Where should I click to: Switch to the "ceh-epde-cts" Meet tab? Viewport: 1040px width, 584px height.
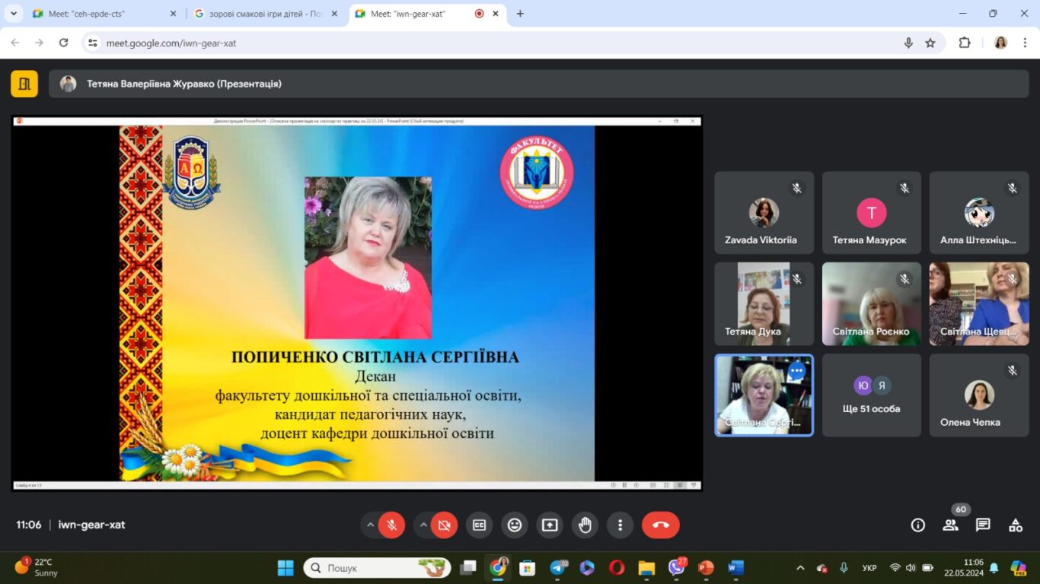(x=104, y=14)
